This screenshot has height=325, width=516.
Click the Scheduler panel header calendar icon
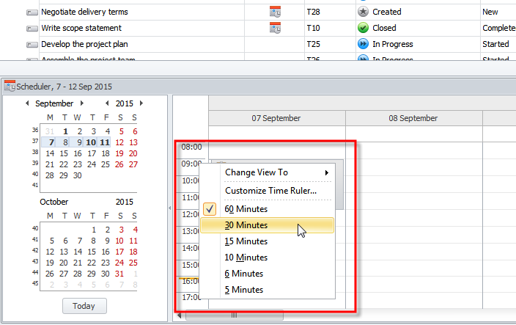pyautogui.click(x=10, y=86)
